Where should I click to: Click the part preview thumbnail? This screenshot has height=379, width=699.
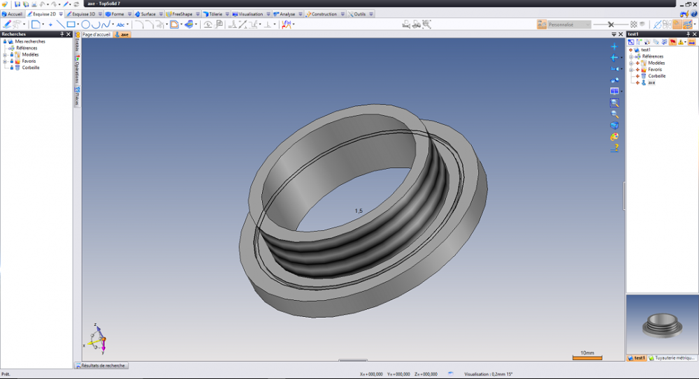(661, 324)
